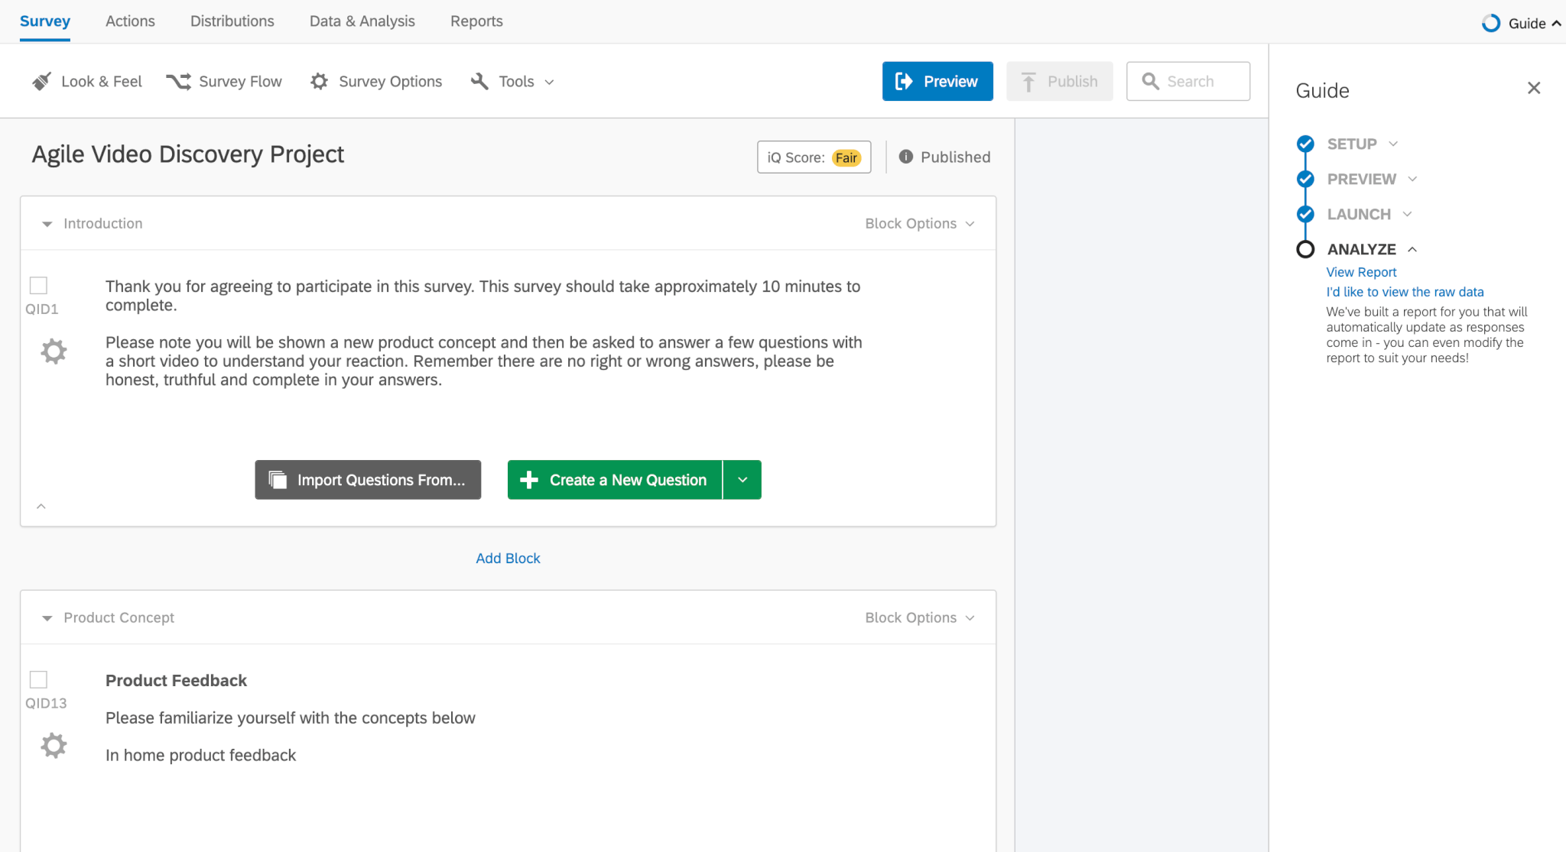This screenshot has width=1566, height=852.
Task: Open QID13 question gear settings
Action: (x=54, y=745)
